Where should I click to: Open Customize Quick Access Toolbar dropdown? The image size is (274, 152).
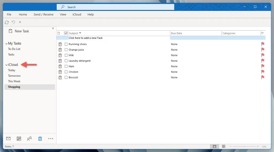pos(20,22)
